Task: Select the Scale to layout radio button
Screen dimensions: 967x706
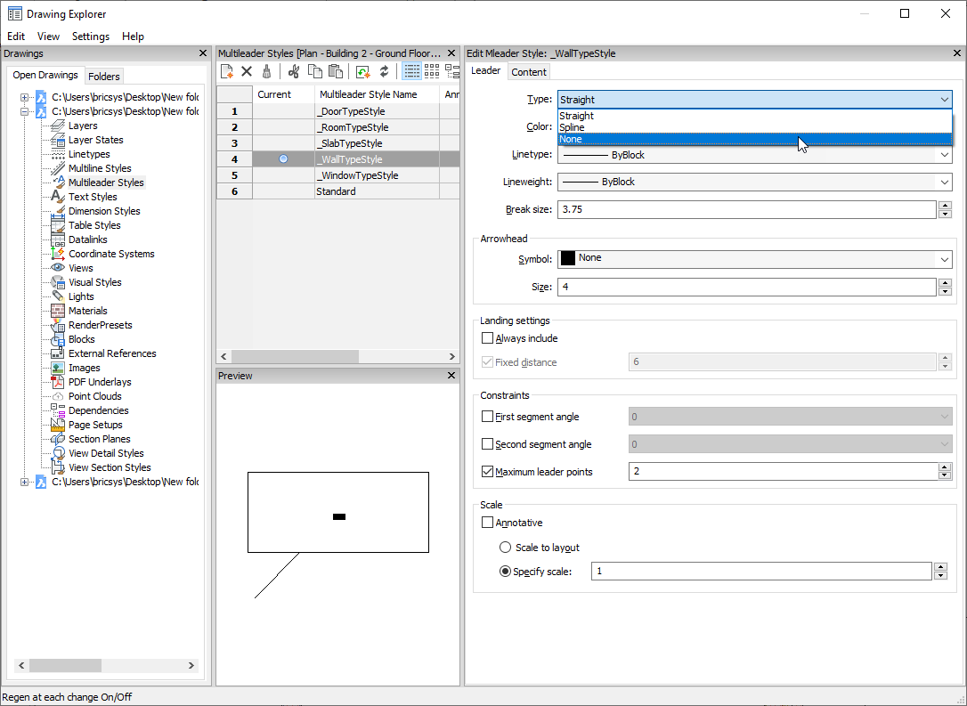Action: click(506, 548)
